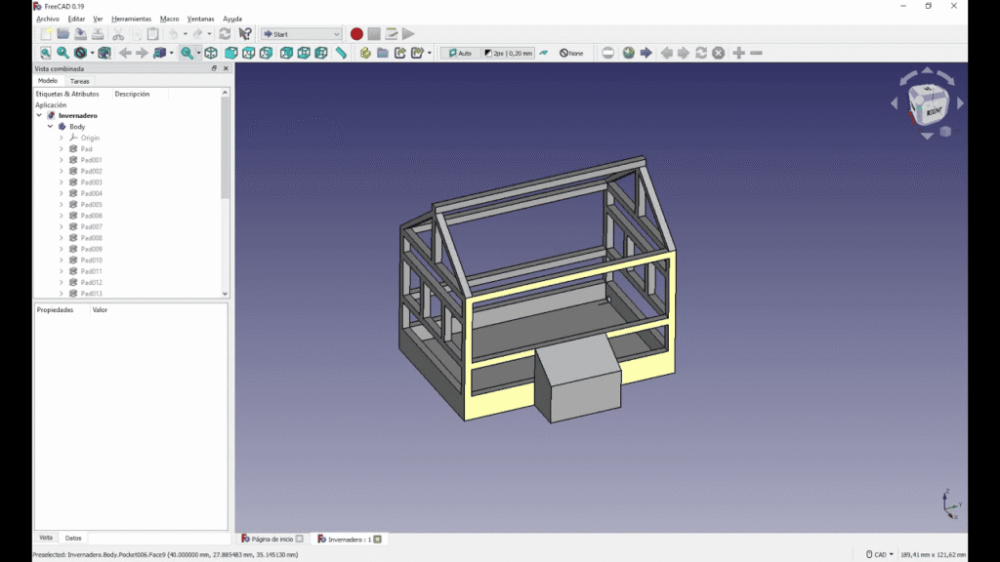Click the create Part icon
Image resolution: width=1000 pixels, height=562 pixels.
(365, 53)
